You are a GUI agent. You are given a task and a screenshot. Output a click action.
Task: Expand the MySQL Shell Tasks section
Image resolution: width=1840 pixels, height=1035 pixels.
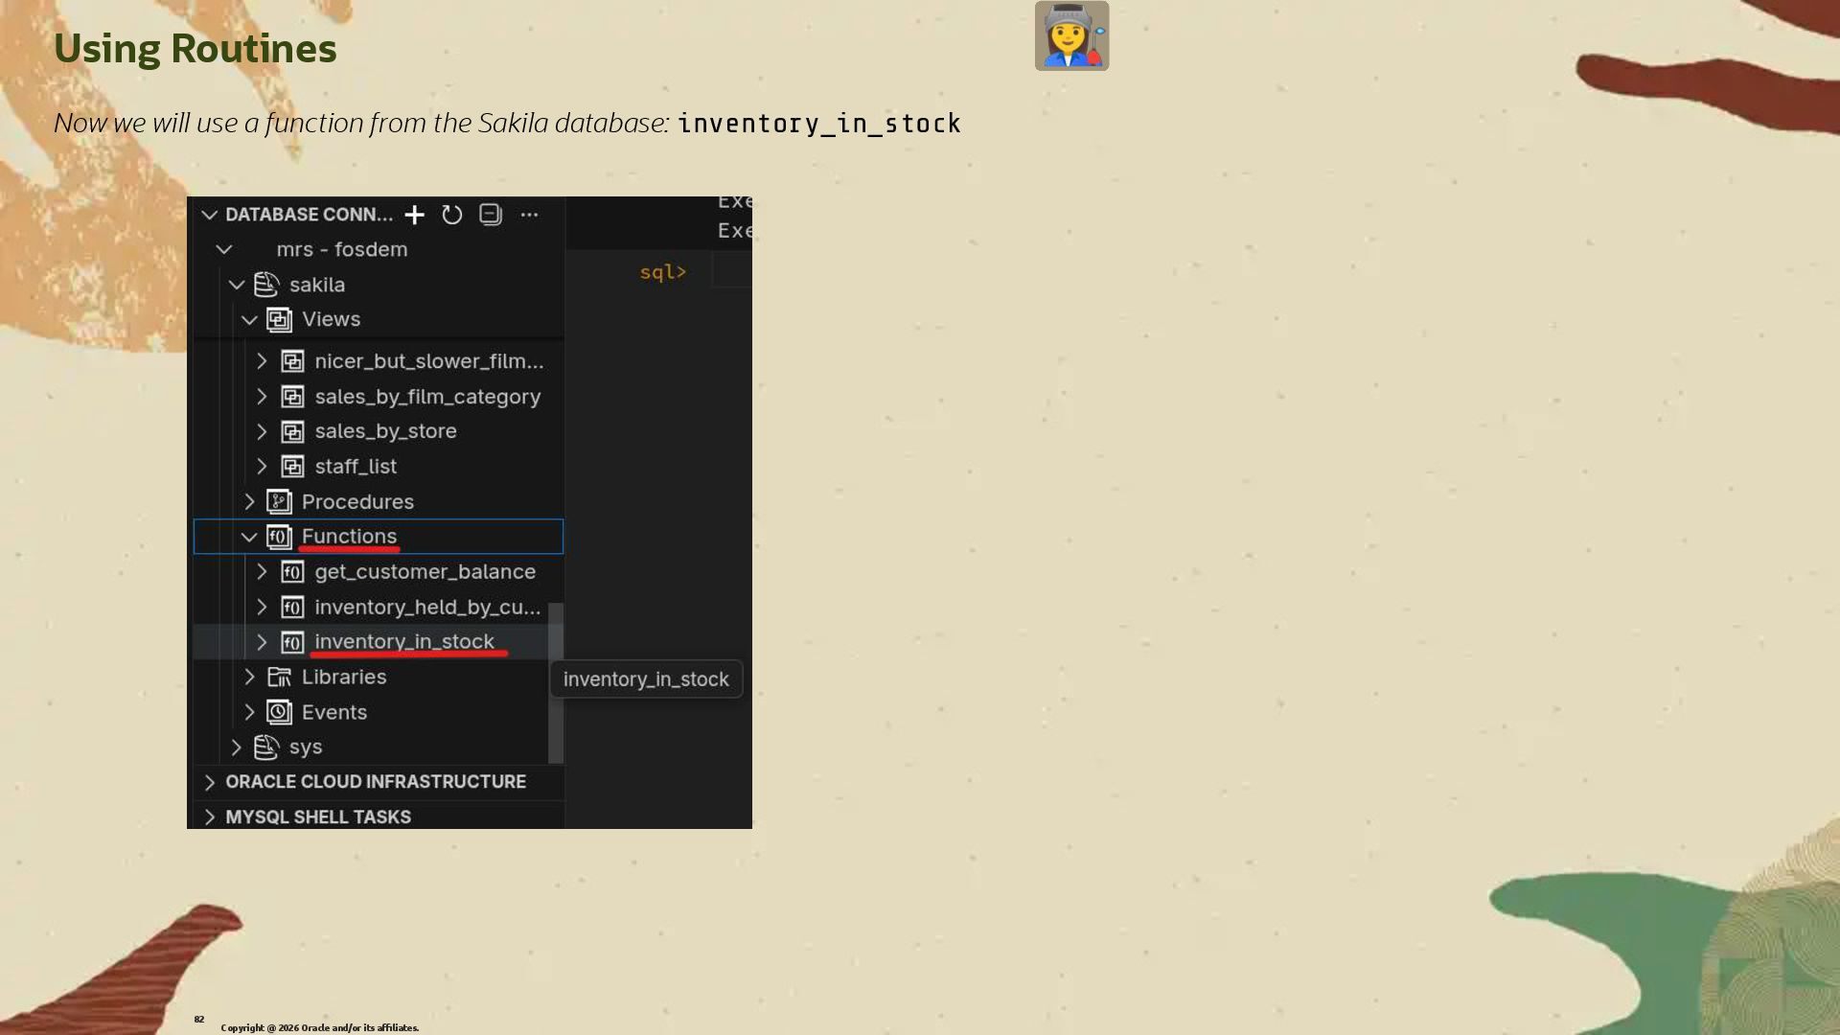210,817
